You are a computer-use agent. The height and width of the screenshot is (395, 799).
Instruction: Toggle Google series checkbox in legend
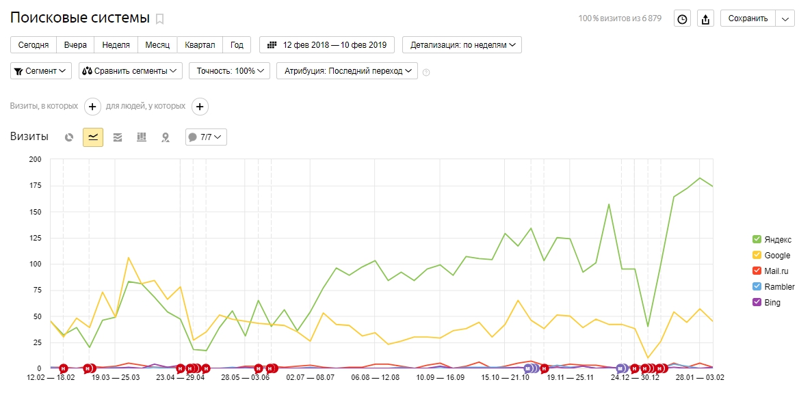(757, 256)
